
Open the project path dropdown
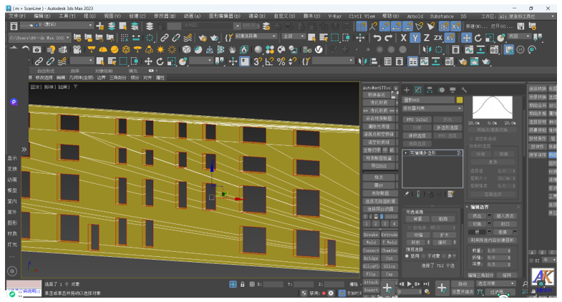69,38
